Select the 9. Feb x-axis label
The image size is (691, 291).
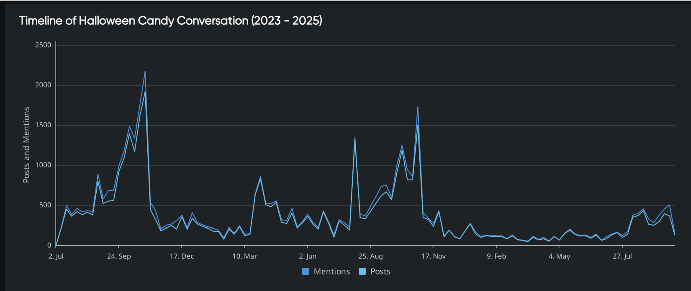pos(496,256)
